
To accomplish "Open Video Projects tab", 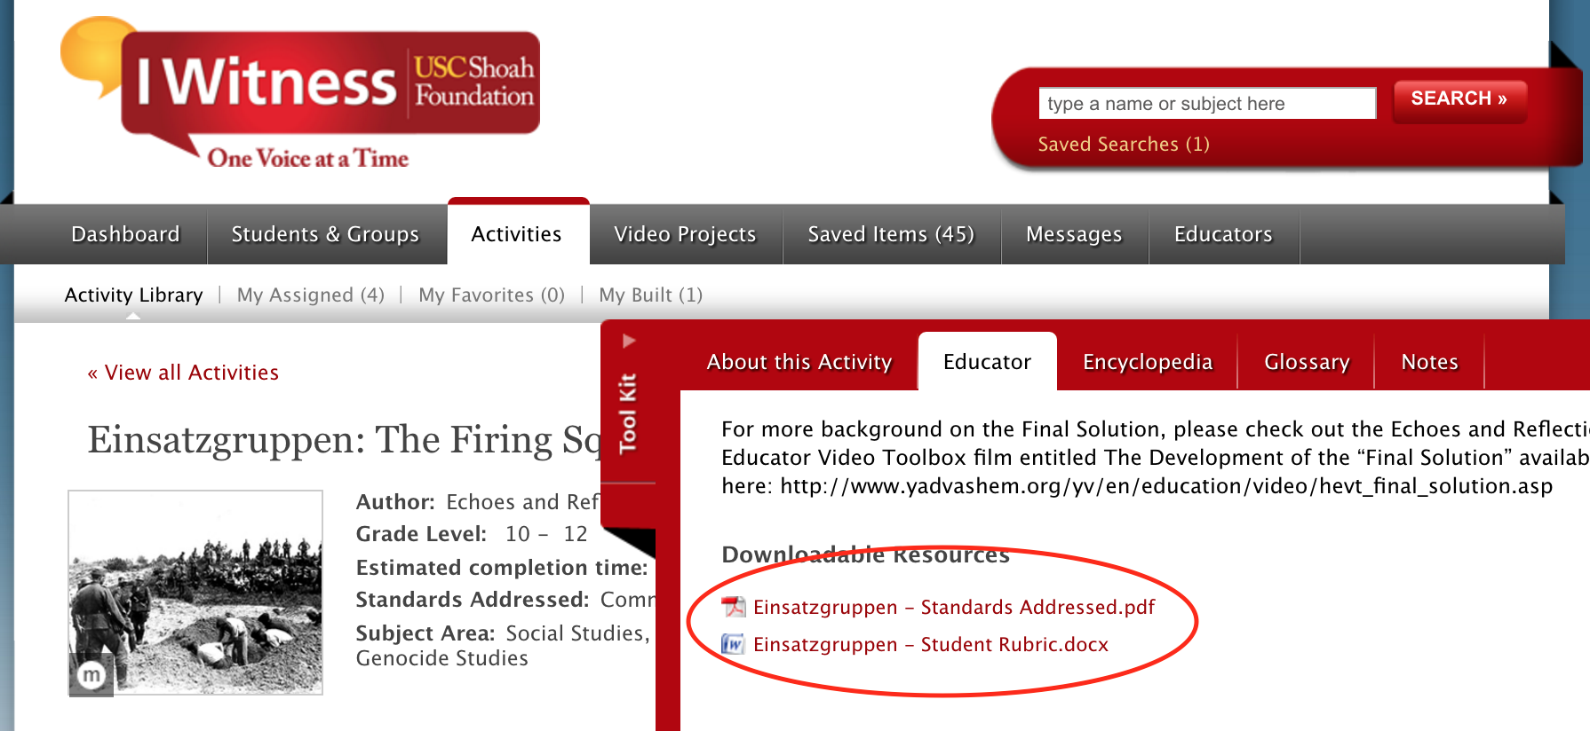I will 685,234.
